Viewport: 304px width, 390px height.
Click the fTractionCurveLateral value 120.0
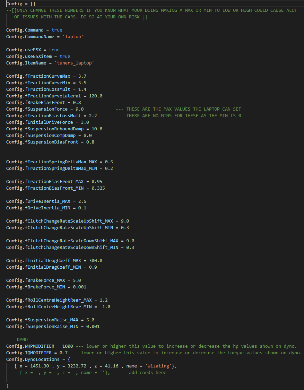coord(96,96)
